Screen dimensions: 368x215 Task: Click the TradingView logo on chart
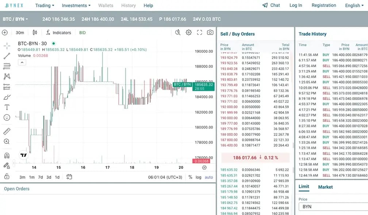pyautogui.click(x=23, y=155)
